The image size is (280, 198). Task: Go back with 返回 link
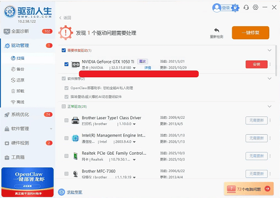point(65,18)
